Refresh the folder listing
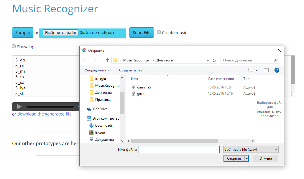The width and height of the screenshot is (304, 179). click(214, 60)
